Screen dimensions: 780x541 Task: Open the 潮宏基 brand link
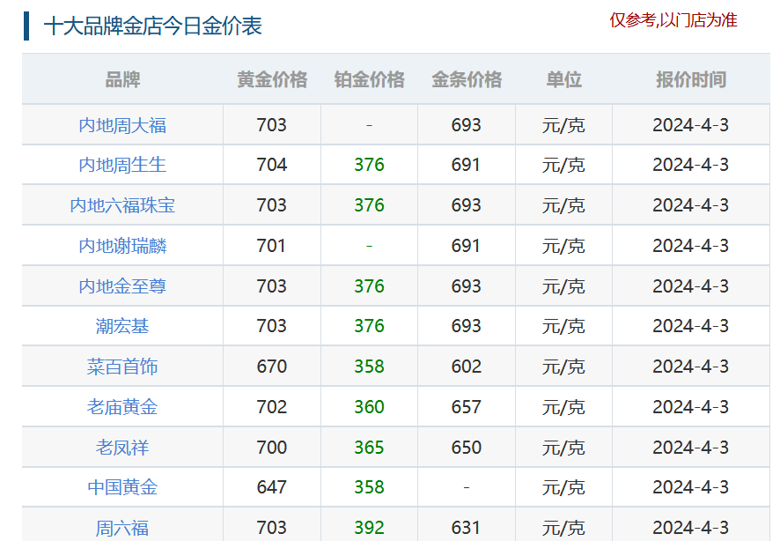click(122, 326)
